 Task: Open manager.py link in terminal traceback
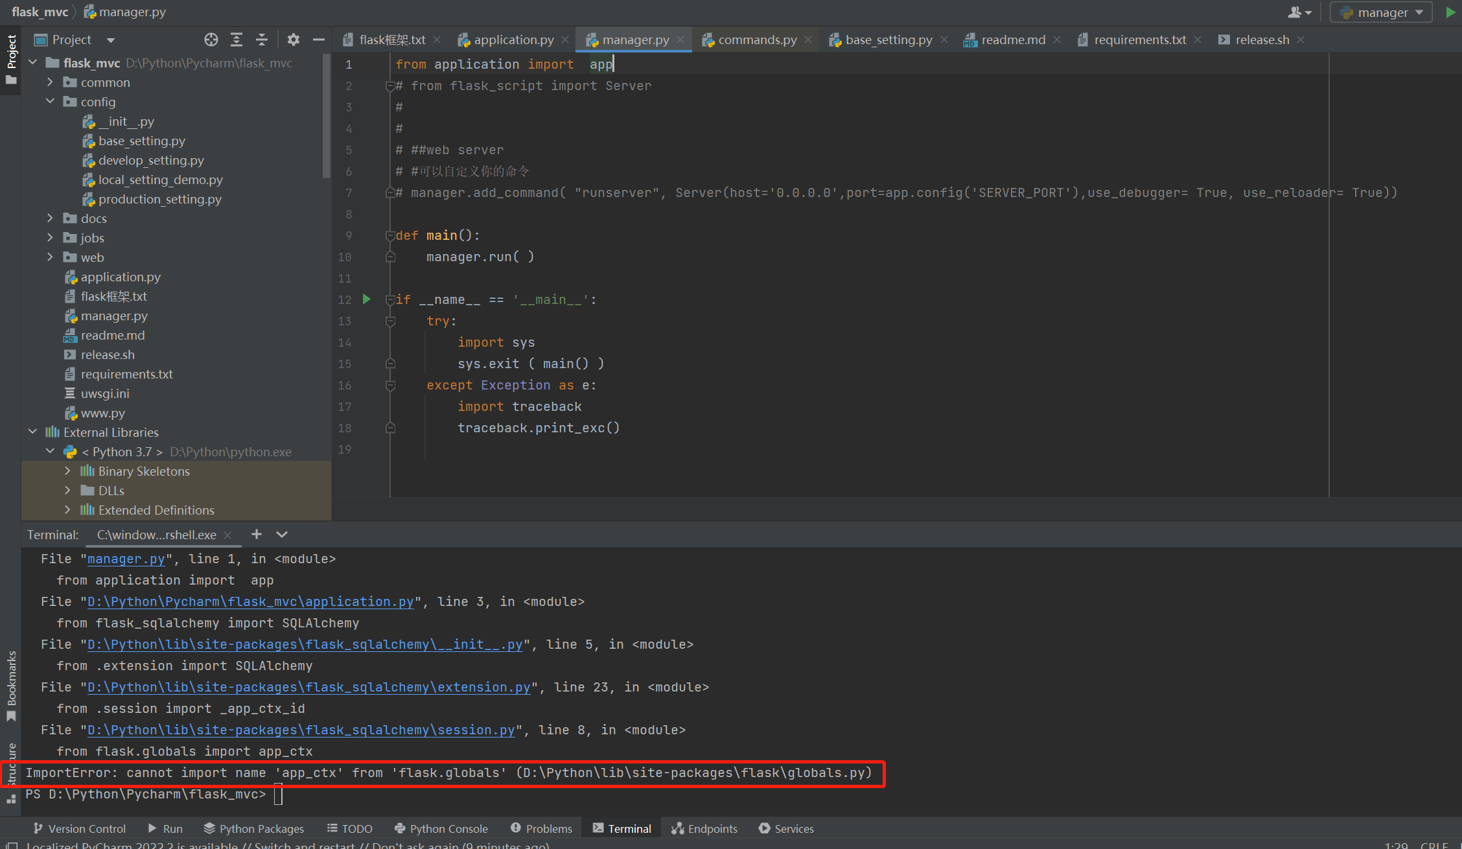126,559
